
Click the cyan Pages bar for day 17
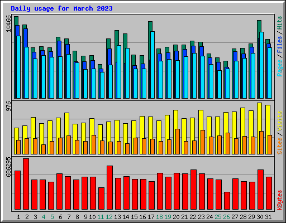[x=152, y=65]
